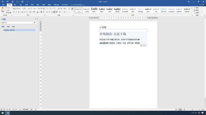The image size is (206, 115).
Task: Click the Print Preview icon in quick access
Action: 12,1
